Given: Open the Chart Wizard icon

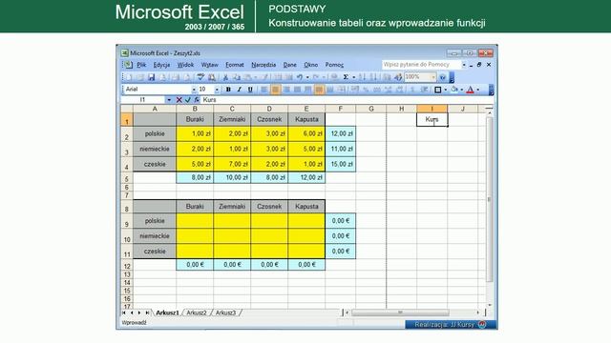Looking at the screenshot, I should point(387,77).
